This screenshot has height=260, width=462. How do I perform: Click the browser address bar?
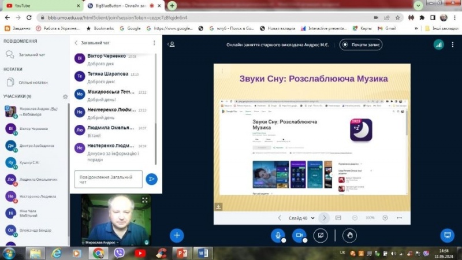[x=206, y=18]
